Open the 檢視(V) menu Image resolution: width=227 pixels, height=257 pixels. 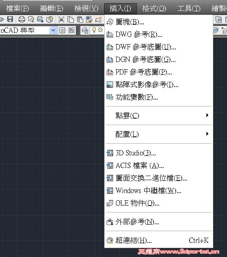pyautogui.click(x=86, y=8)
